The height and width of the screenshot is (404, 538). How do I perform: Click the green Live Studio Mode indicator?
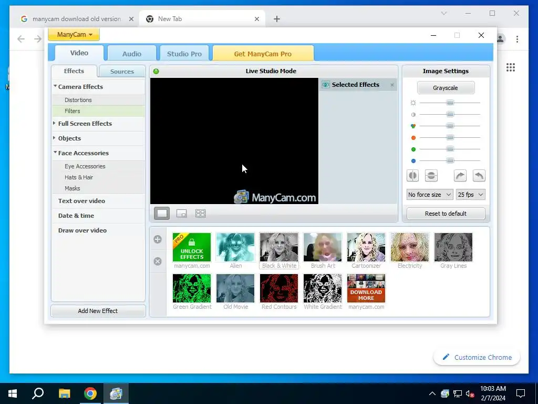tap(156, 71)
